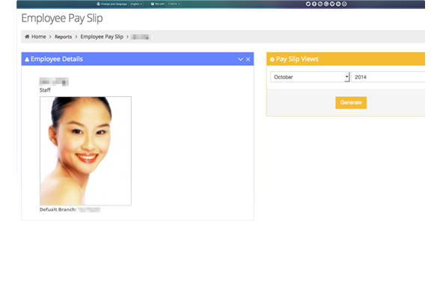
Task: Click the Home house icon in breadcrumb
Action: 27,37
